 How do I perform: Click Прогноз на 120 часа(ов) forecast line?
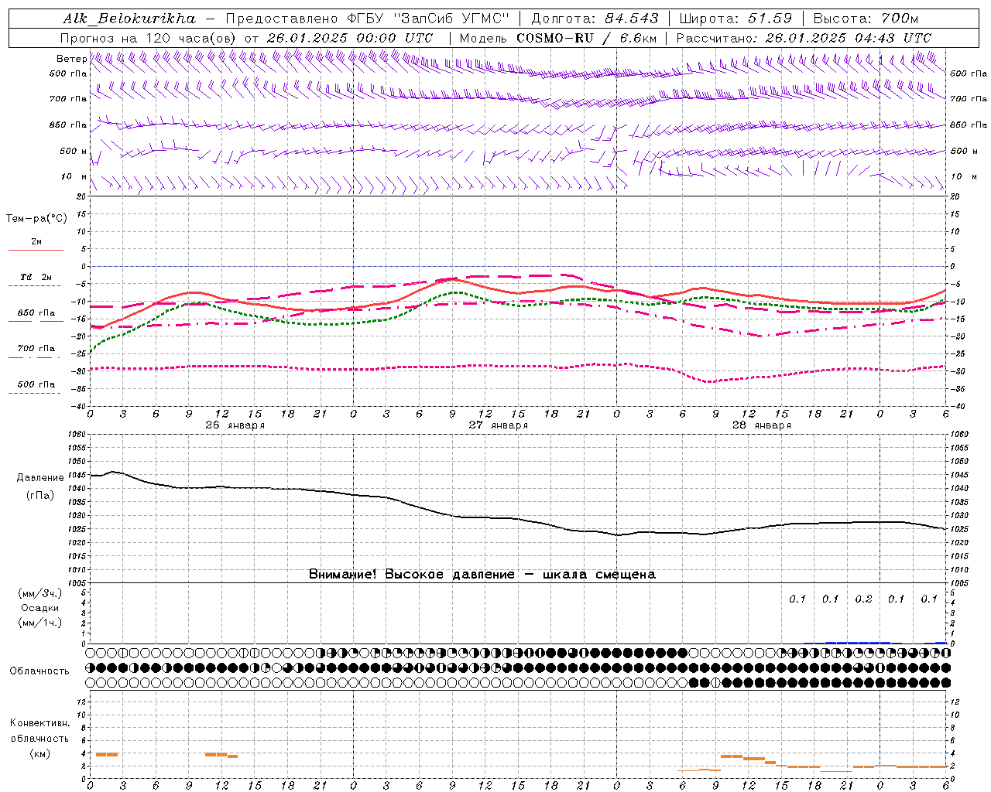point(246,37)
